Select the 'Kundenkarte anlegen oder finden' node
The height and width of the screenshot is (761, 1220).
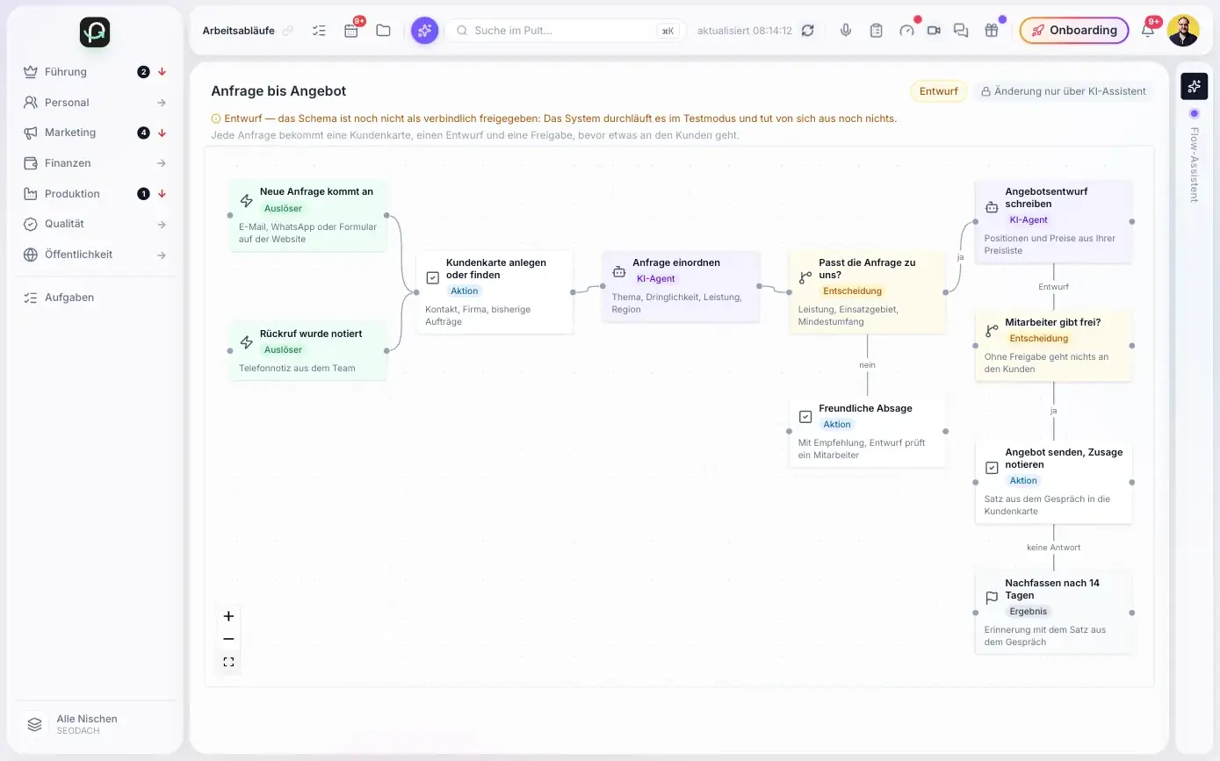(494, 291)
